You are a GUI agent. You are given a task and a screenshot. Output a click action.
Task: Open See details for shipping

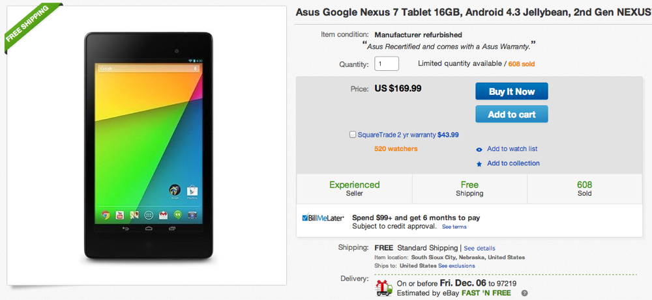point(479,248)
